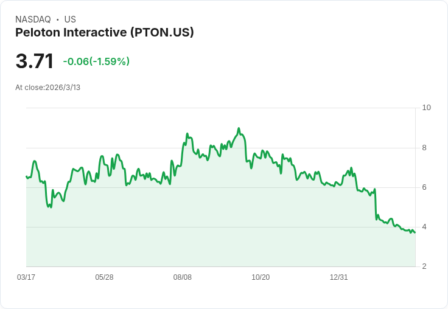This screenshot has width=448, height=309.
Task: Click the At close date text
Action: 47,88
